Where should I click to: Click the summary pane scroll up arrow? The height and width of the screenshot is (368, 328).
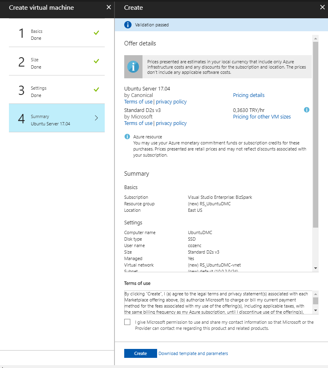point(315,38)
